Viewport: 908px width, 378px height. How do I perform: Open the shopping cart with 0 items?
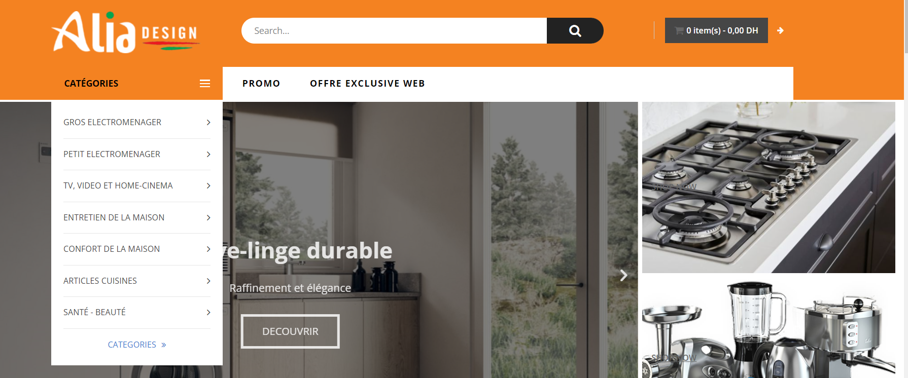tap(716, 30)
